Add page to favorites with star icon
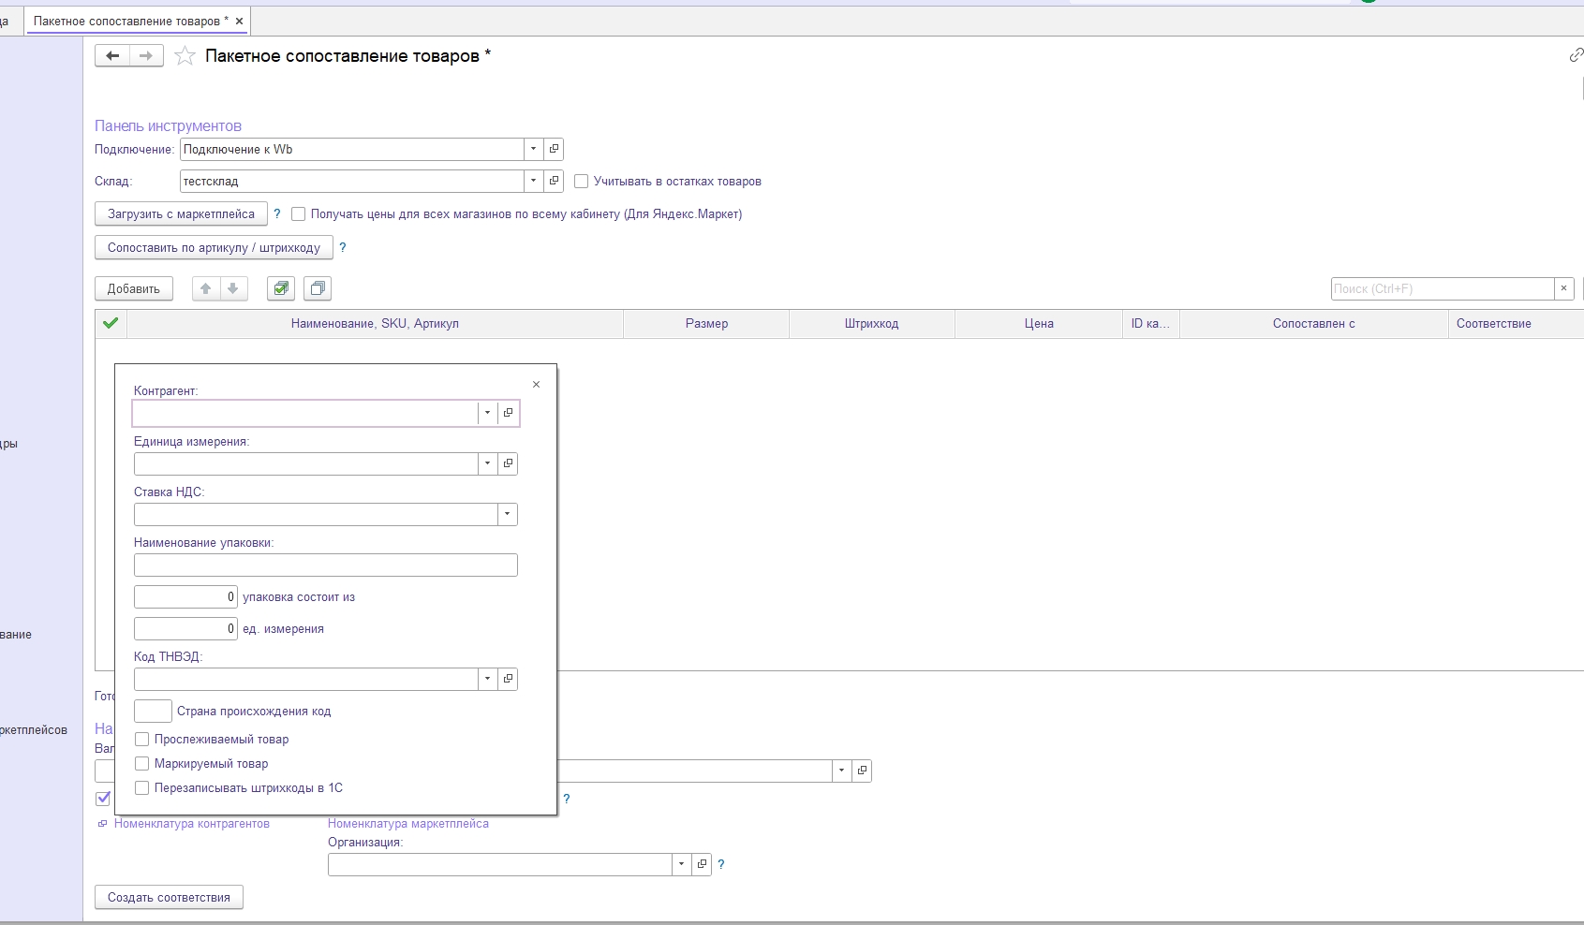This screenshot has width=1584, height=925. tap(185, 56)
